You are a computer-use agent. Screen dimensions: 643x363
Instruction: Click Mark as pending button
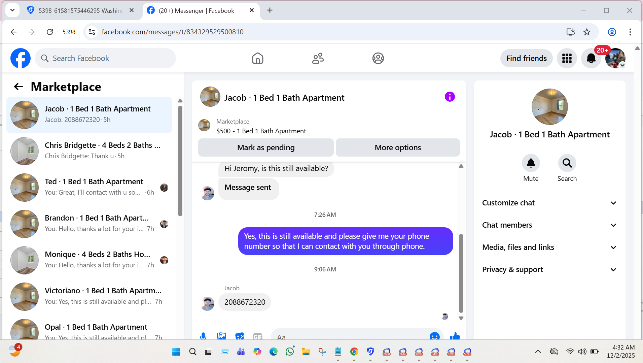click(266, 147)
